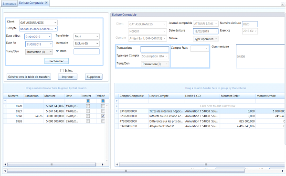
Task: Click the Numéro écriture field 8920
Action: coord(250,24)
